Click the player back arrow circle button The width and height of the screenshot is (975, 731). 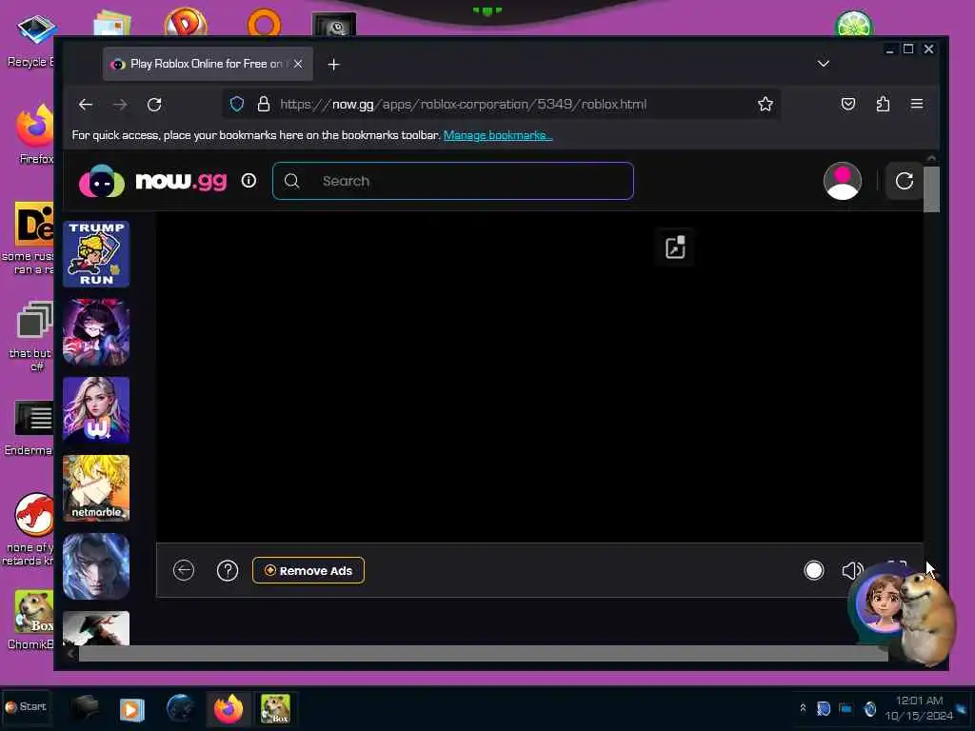184,570
